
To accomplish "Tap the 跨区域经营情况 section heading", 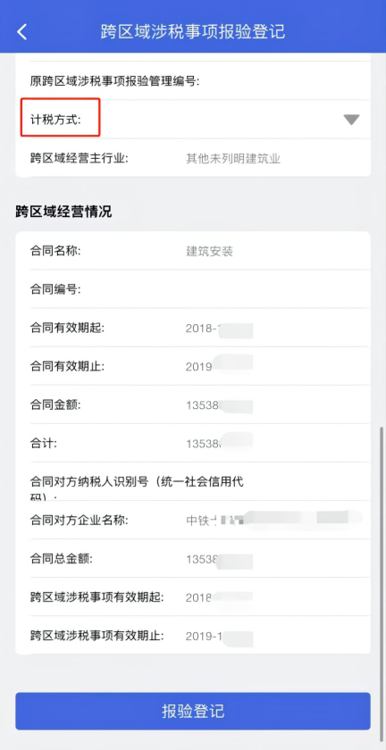I will (63, 212).
